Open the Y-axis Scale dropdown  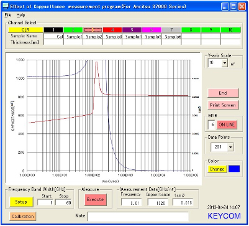point(224,63)
